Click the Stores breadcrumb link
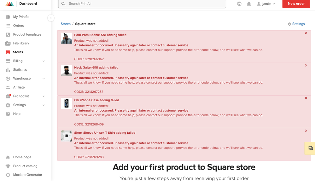 [x=66, y=24]
